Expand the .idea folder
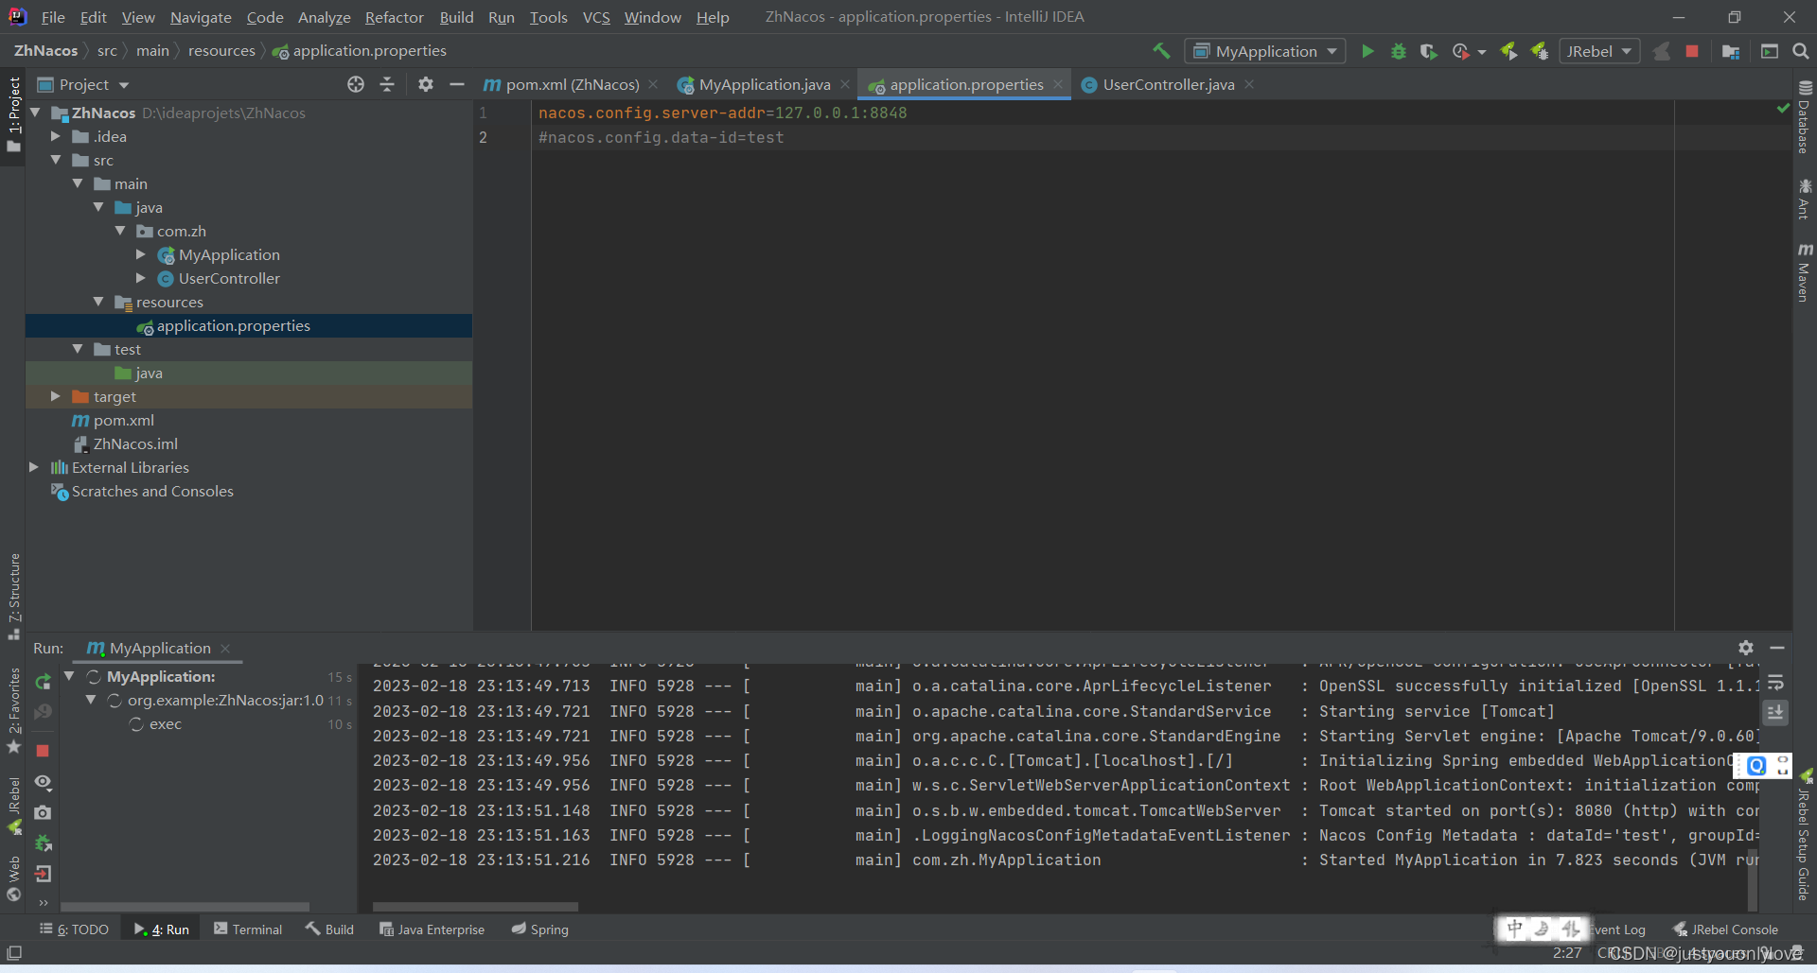The height and width of the screenshot is (973, 1817). [56, 136]
